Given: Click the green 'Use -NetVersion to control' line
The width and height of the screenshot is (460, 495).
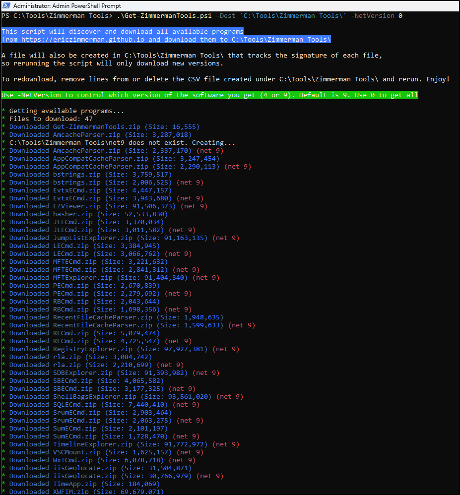Looking at the screenshot, I should [210, 95].
